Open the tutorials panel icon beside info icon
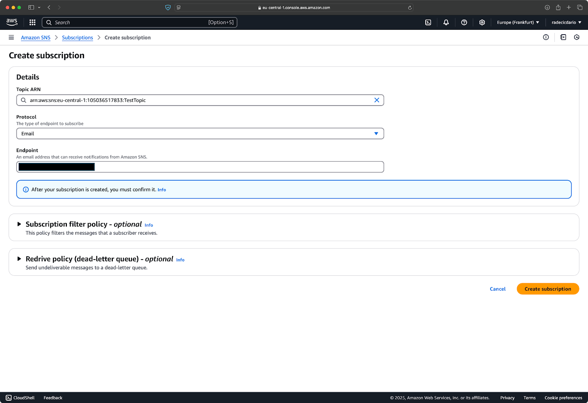The width and height of the screenshot is (588, 403). pyautogui.click(x=563, y=37)
